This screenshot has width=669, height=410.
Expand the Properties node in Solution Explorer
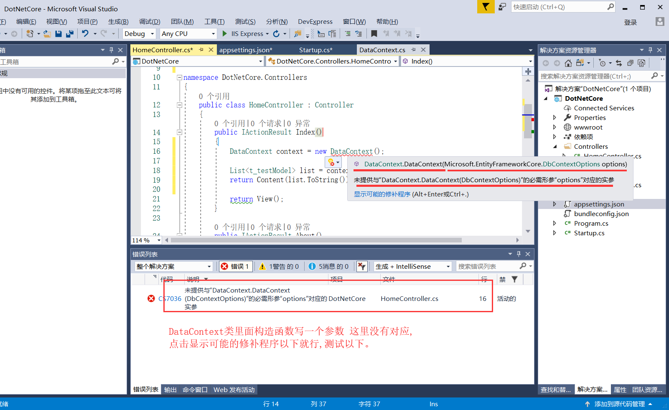(555, 117)
